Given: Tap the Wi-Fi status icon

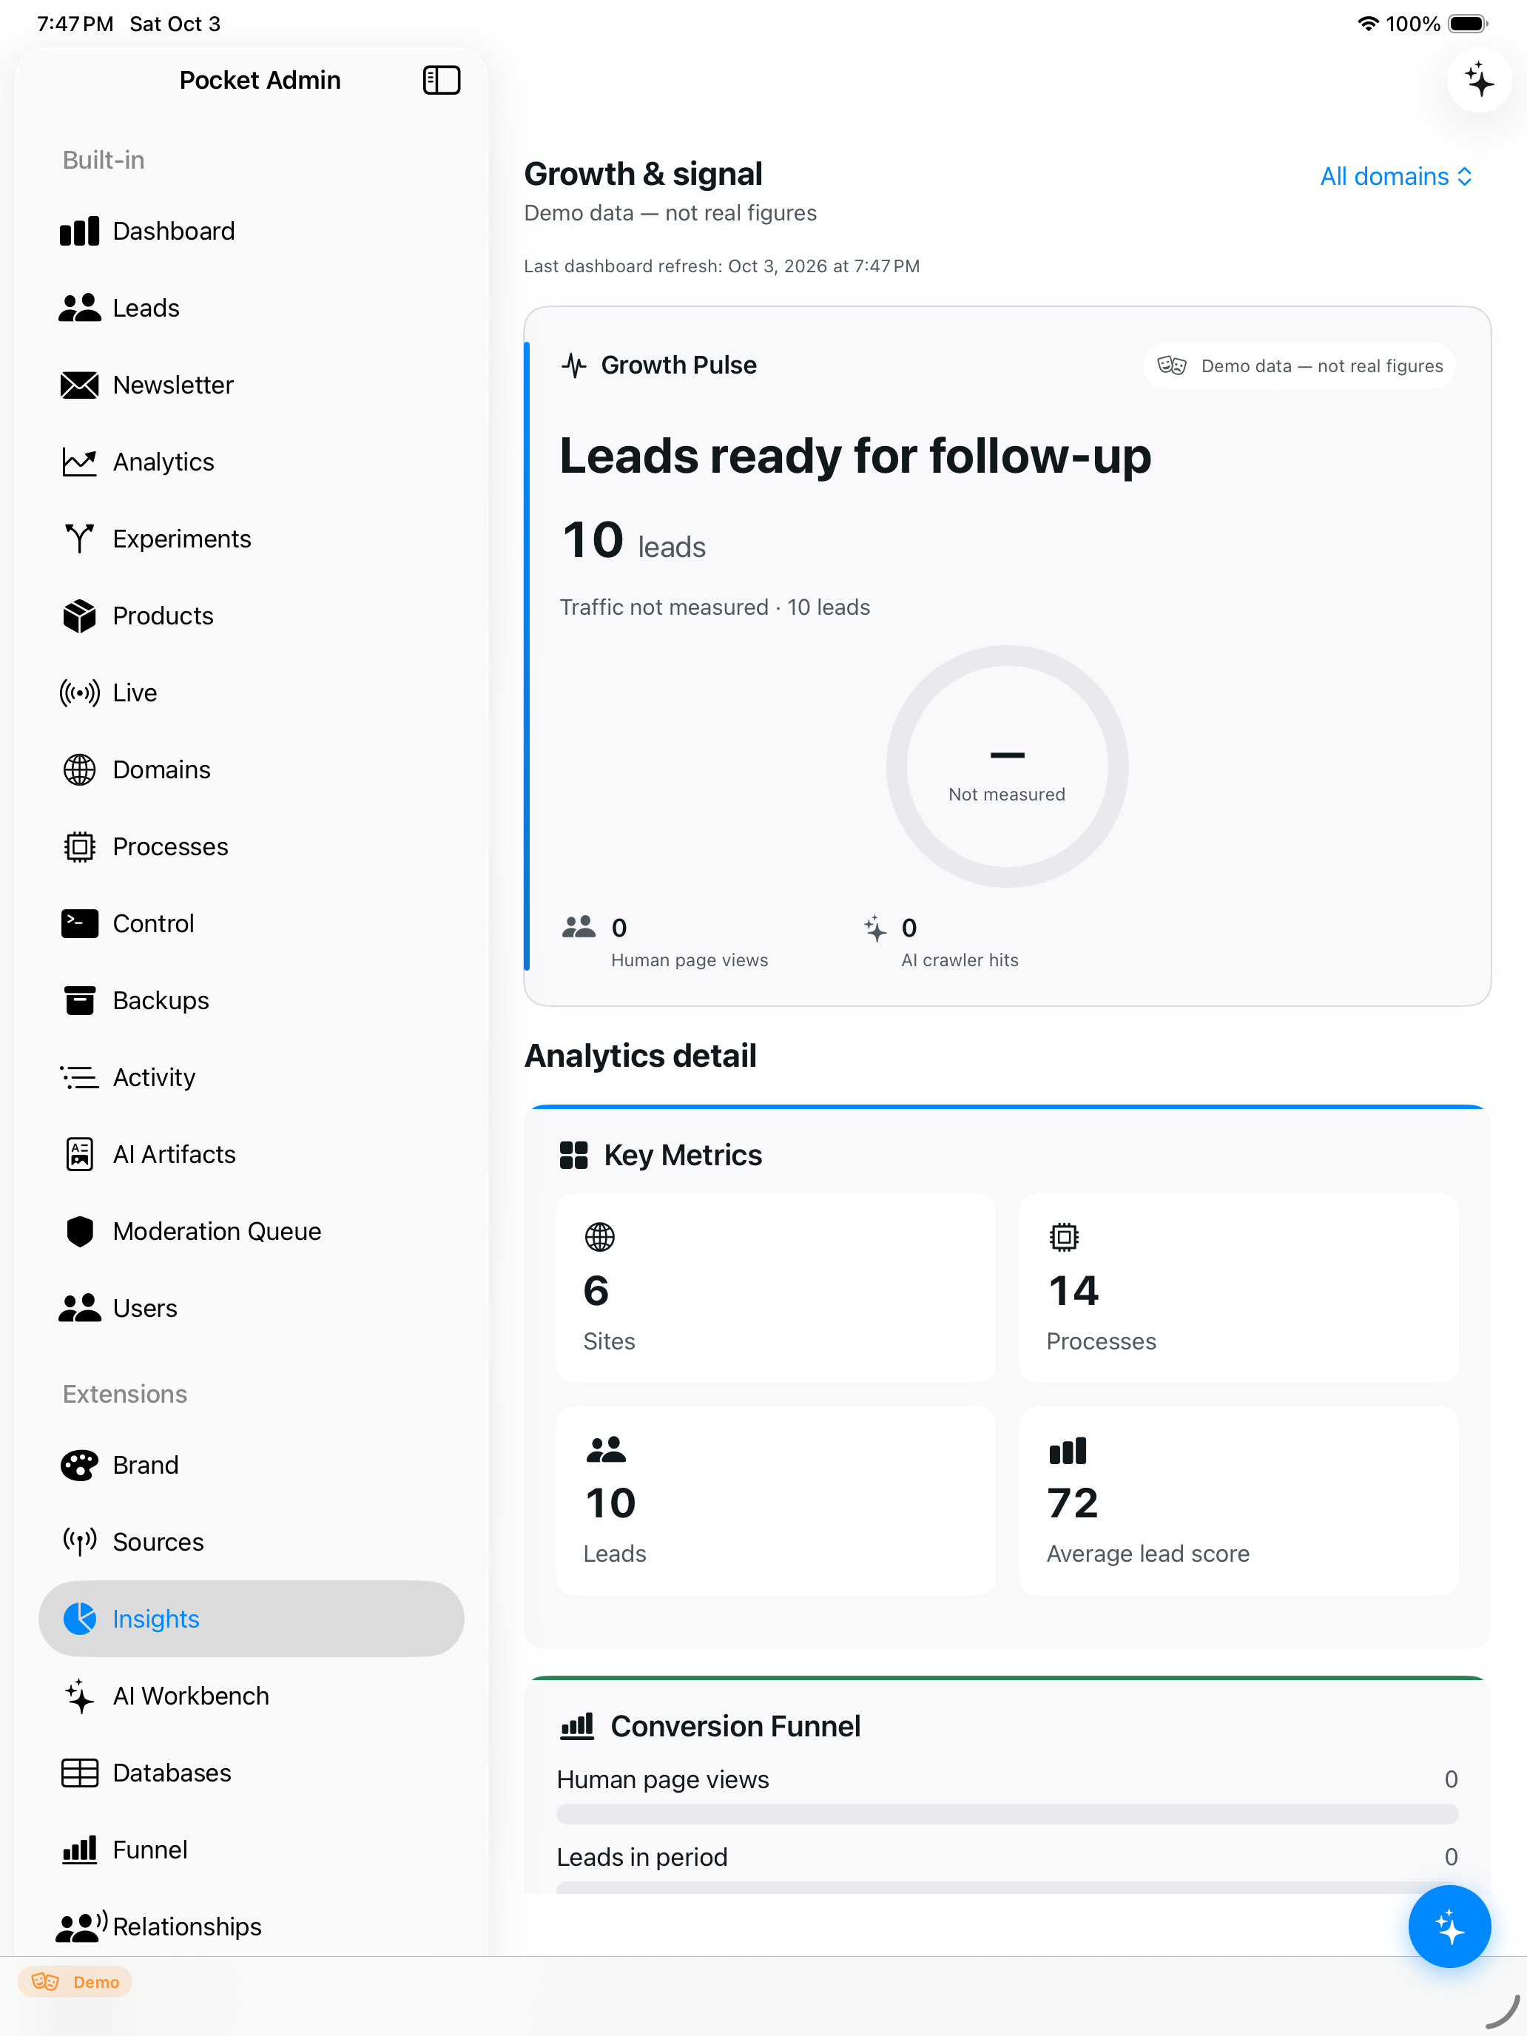Looking at the screenshot, I should tap(1368, 24).
